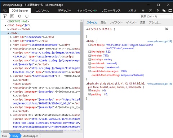Click the dock window icon
The height and width of the screenshot is (138, 173).
[x=170, y=11]
